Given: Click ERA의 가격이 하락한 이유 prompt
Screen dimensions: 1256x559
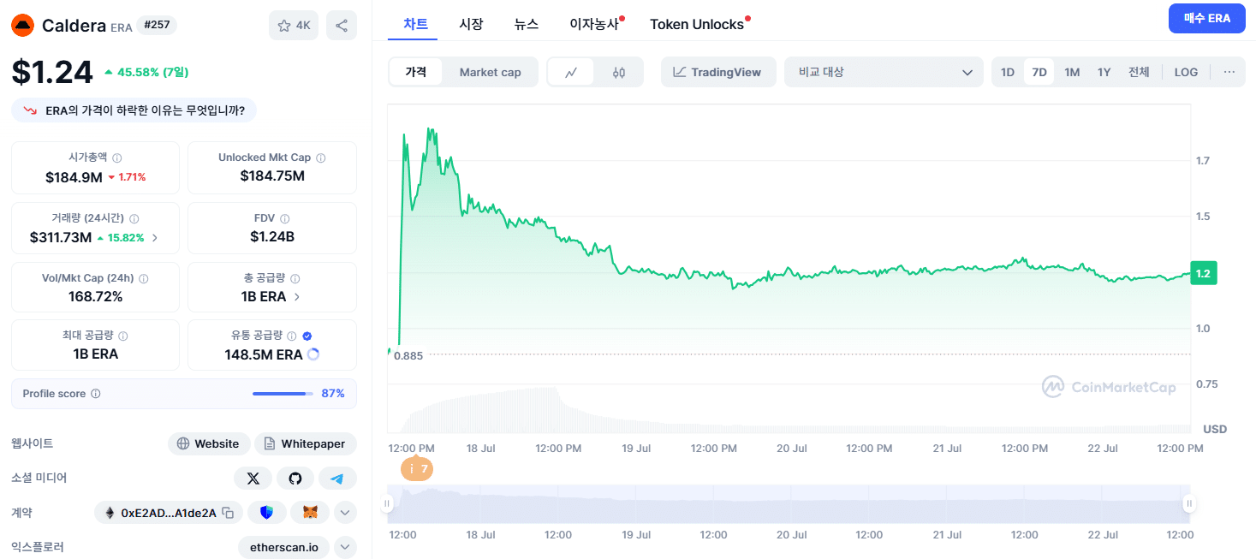Looking at the screenshot, I should 134,110.
